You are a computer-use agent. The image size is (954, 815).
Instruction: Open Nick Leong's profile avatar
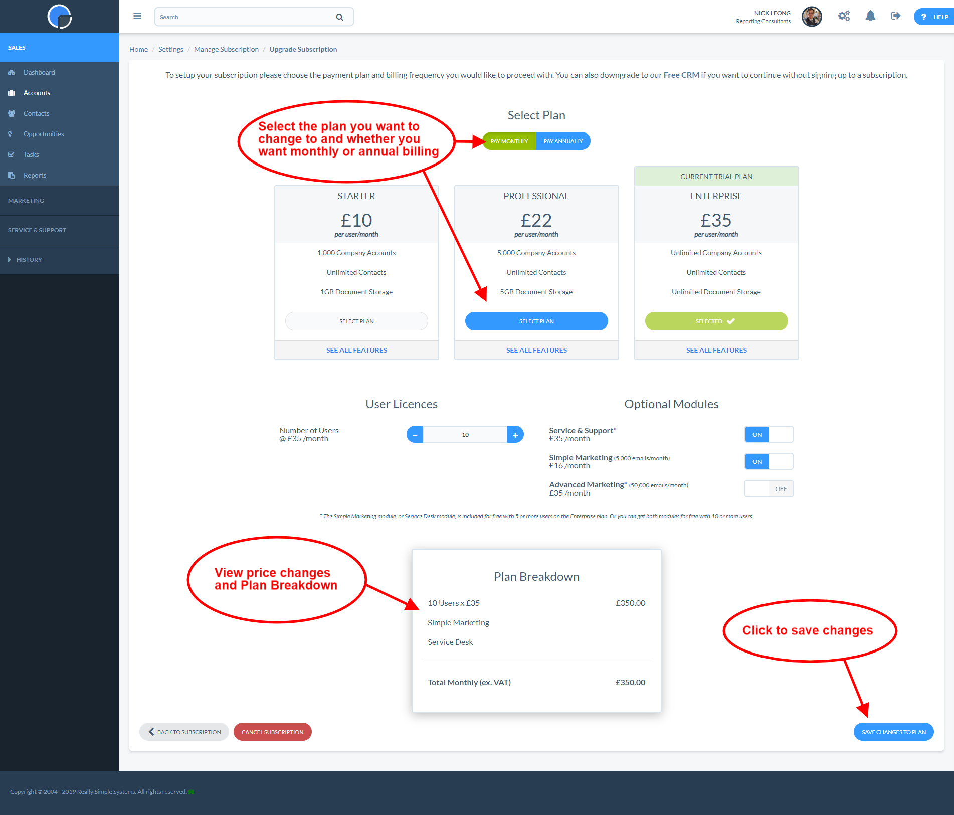coord(812,17)
